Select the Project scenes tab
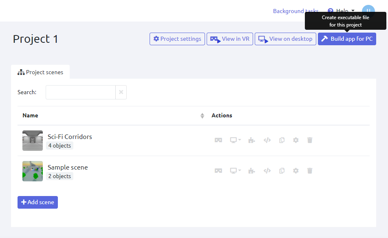Image resolution: width=388 pixels, height=238 pixels. [x=40, y=72]
